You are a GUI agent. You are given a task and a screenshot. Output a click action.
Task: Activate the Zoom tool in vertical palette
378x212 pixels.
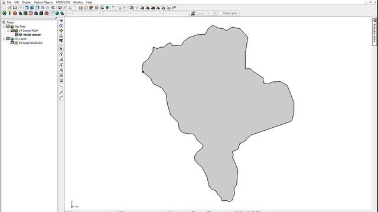pyautogui.click(x=61, y=26)
